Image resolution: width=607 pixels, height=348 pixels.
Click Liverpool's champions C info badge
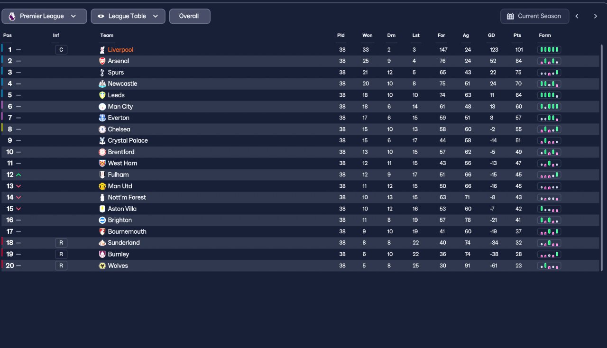click(x=61, y=50)
